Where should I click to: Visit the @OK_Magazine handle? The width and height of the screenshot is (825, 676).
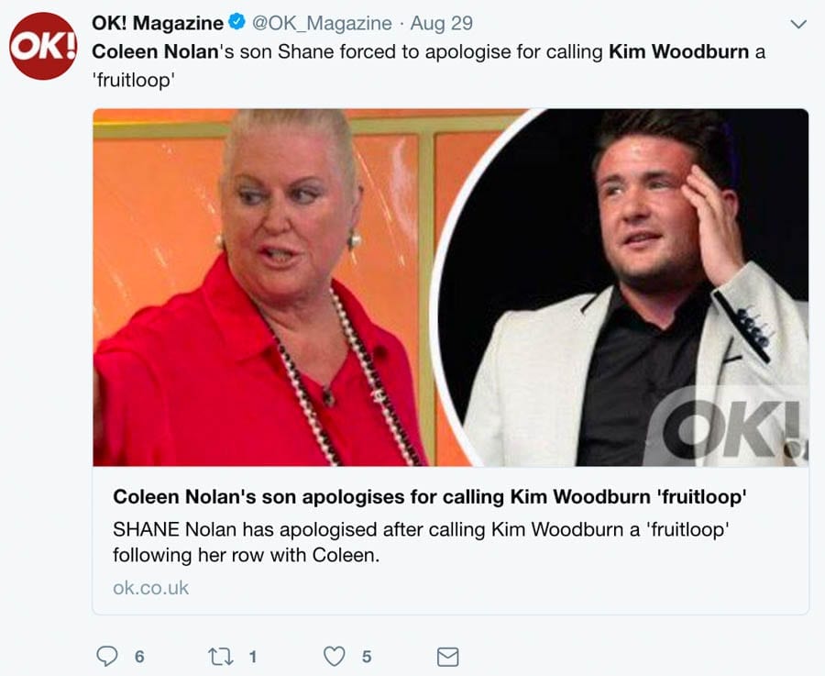(x=322, y=23)
